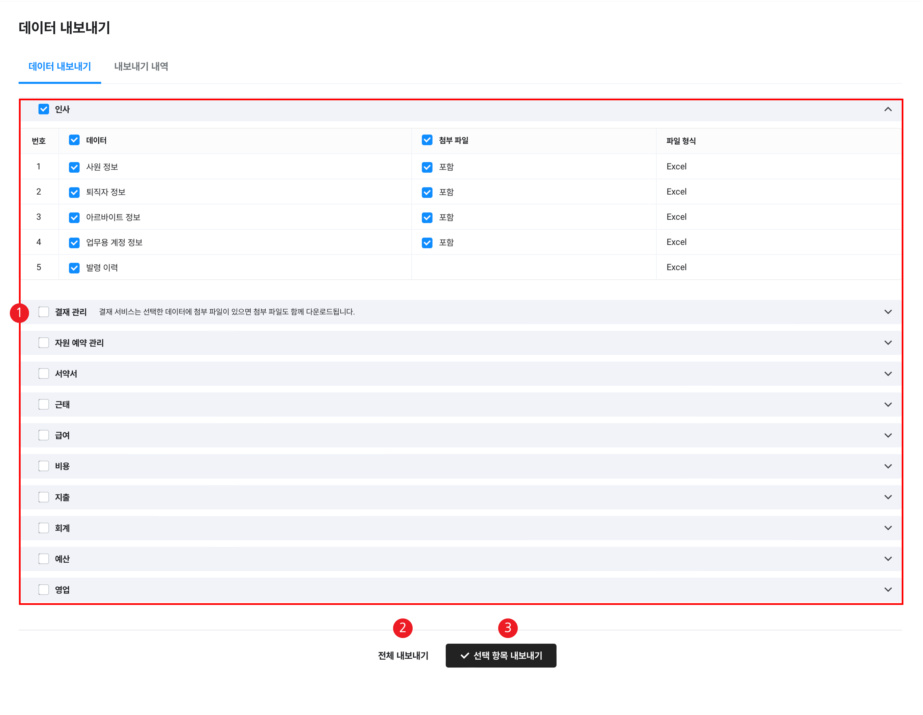Click 선택 항목 내보내기 button
Screen dimensions: 923x715
[x=501, y=656]
